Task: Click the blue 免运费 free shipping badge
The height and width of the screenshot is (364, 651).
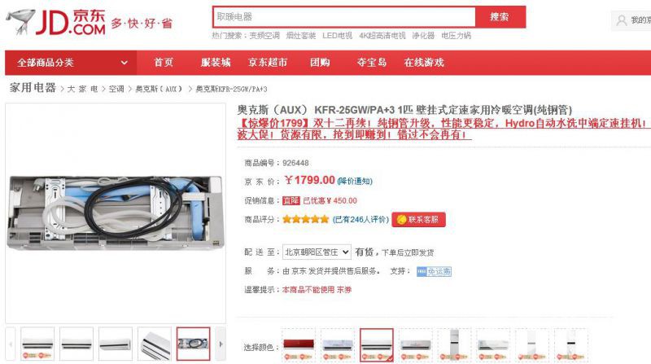Action: point(434,271)
